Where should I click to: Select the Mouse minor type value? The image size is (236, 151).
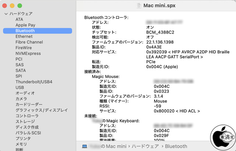point(160,101)
